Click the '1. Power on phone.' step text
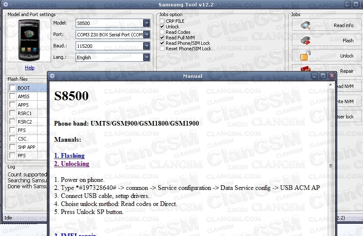Viewport: 363px width, 236px height. [x=79, y=180]
